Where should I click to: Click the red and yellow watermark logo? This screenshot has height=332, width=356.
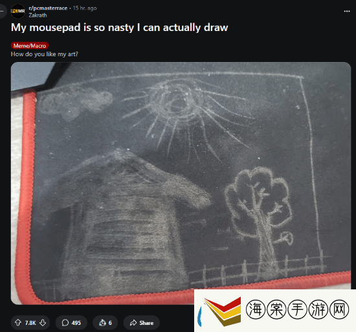coord(223,311)
